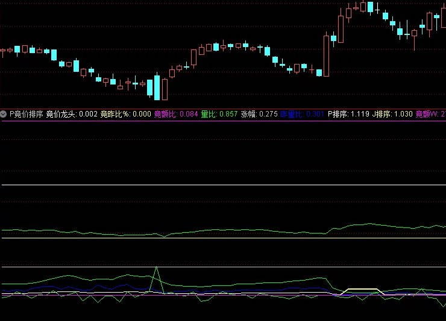Click the green spike peak on indicator chart
446x321 pixels.
click(157, 267)
